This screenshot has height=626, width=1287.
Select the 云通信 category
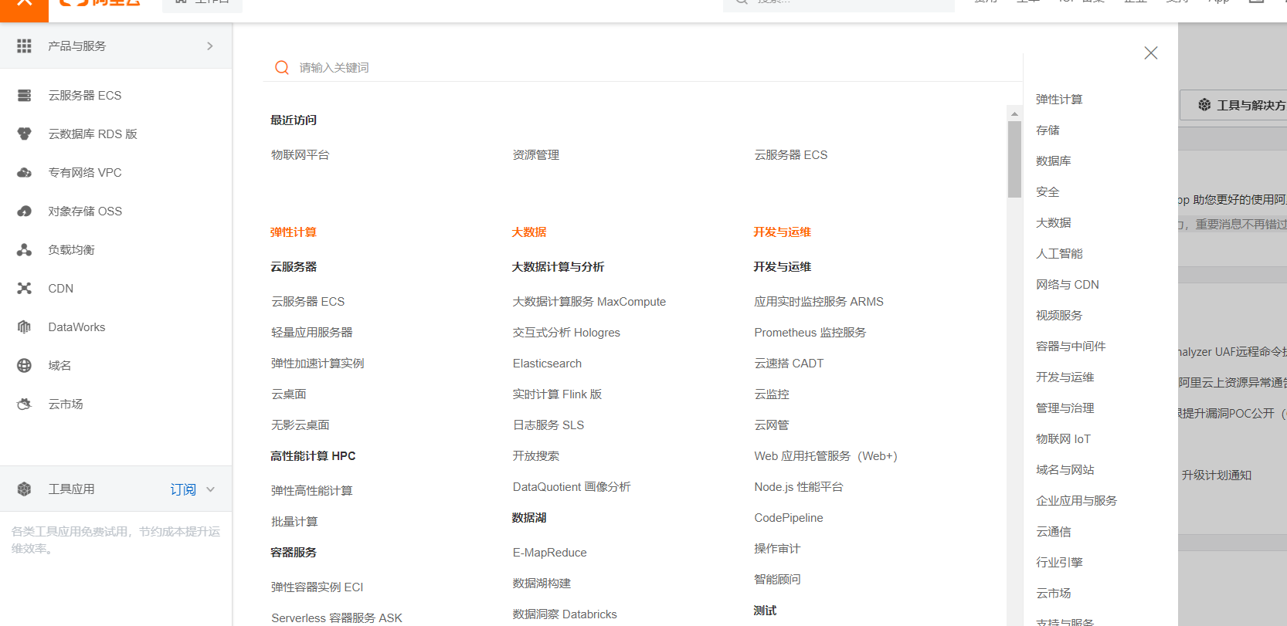pos(1054,532)
